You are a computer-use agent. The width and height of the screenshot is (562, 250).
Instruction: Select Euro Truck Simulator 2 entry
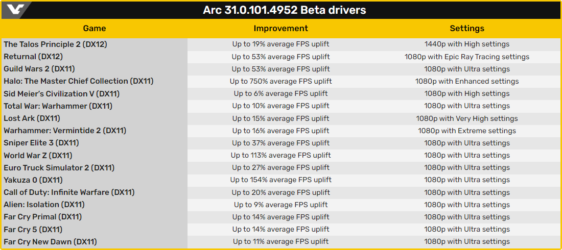59,168
